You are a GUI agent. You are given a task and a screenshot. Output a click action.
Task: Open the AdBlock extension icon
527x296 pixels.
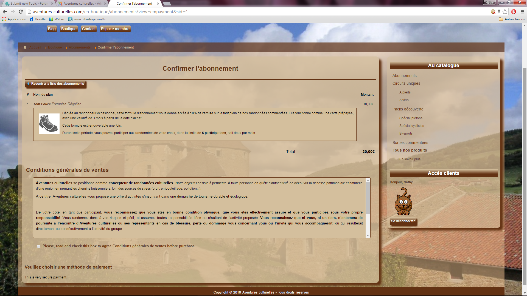(x=514, y=12)
